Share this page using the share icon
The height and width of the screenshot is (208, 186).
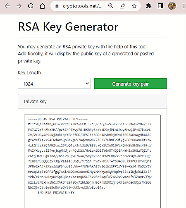click(x=122, y=6)
